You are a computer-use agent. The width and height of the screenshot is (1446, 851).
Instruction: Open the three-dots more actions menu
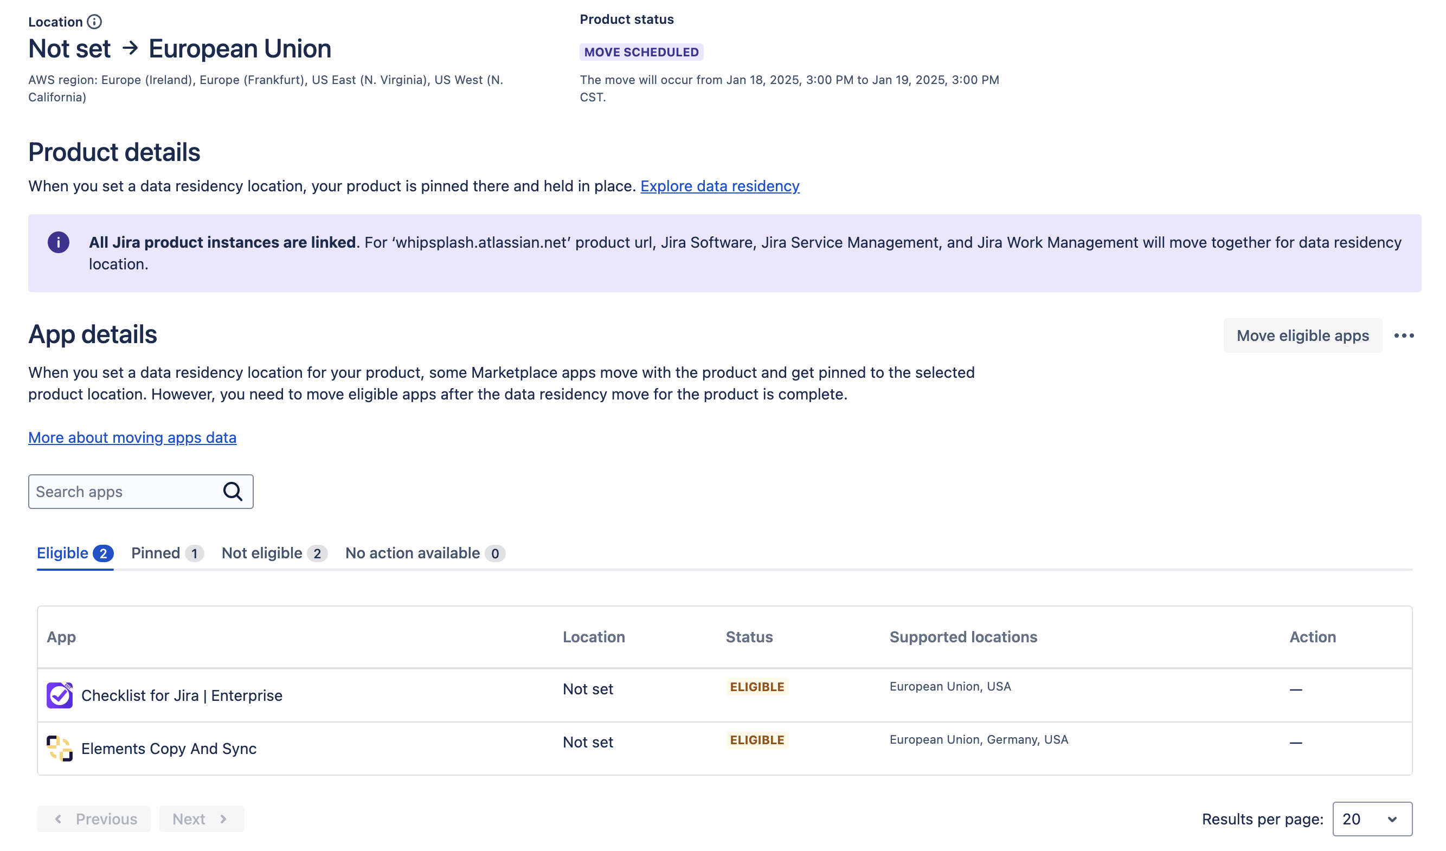(1404, 336)
